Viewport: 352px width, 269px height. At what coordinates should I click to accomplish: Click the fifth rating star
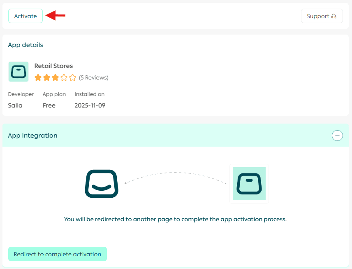click(72, 77)
